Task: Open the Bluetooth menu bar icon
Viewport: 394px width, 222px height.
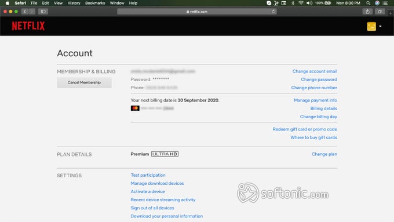Action: [x=293, y=3]
